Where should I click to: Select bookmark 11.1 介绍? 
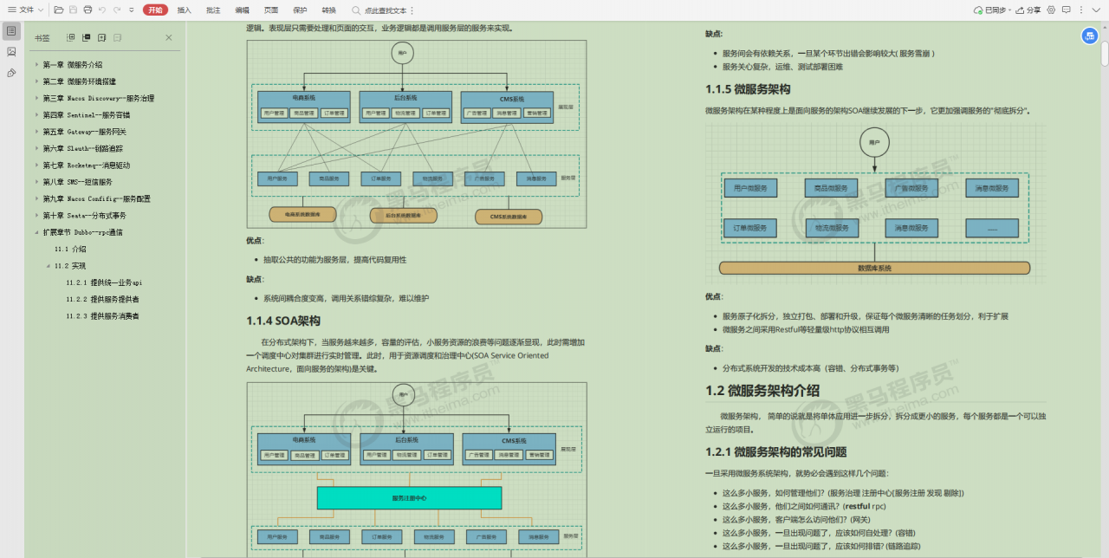[70, 250]
